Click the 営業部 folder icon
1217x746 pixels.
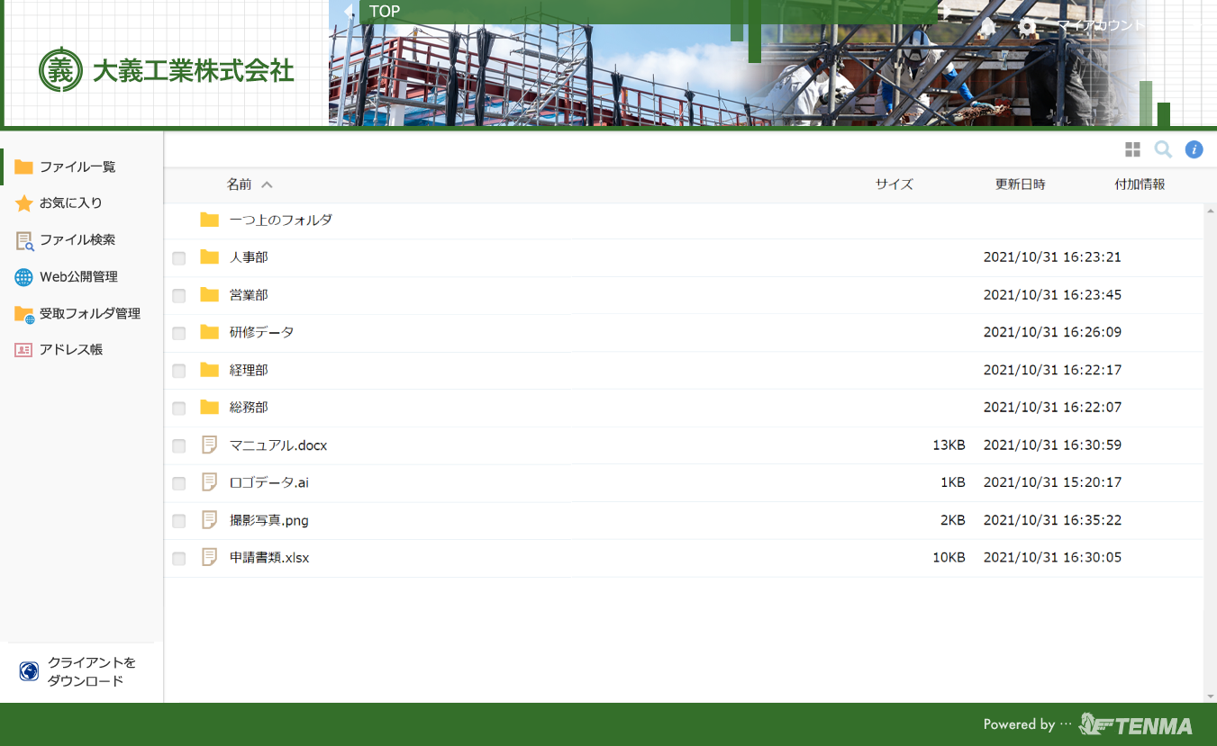210,295
